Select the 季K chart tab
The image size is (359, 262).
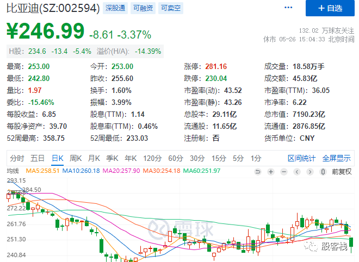[x=112, y=158]
